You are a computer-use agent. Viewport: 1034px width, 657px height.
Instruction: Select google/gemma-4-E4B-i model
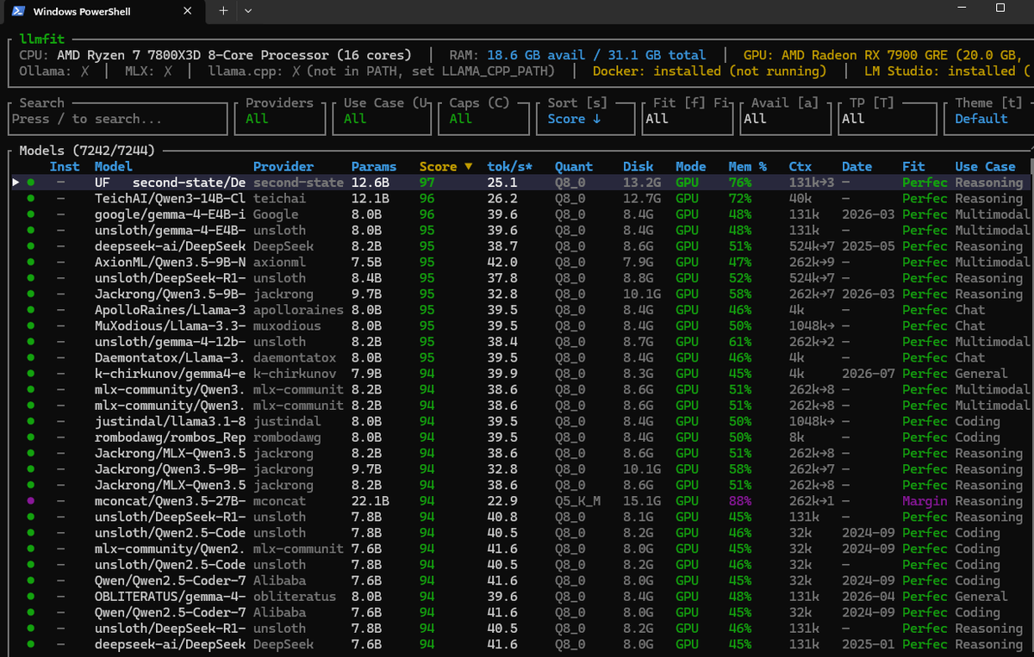tap(170, 214)
